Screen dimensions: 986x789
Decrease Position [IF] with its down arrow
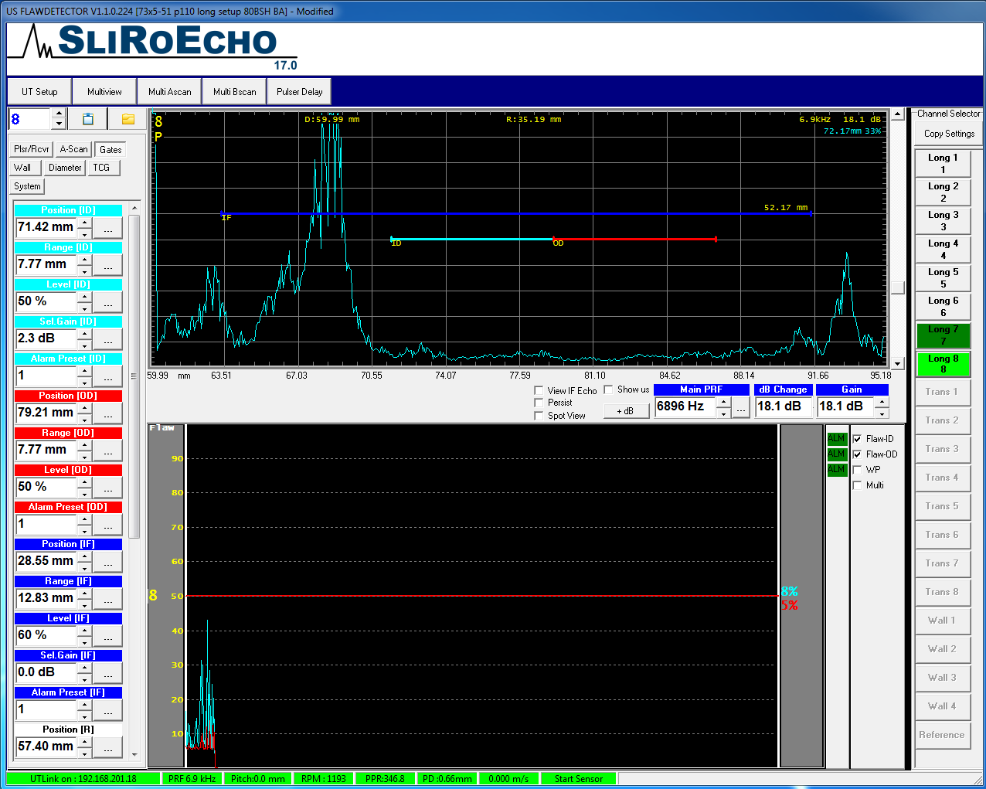point(84,567)
